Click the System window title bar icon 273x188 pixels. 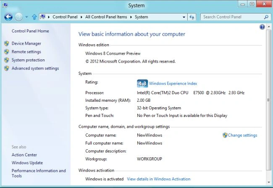[x=5, y=5]
